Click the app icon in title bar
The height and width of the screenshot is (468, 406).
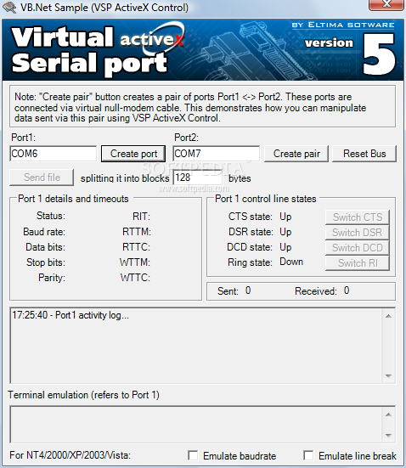click(x=9, y=7)
